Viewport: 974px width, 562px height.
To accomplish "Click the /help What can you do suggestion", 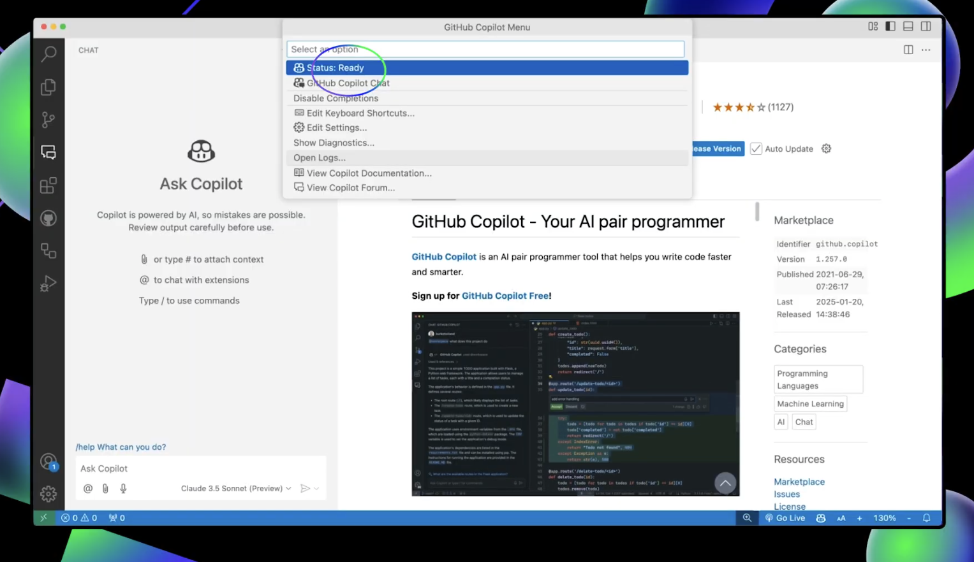I will [x=120, y=447].
